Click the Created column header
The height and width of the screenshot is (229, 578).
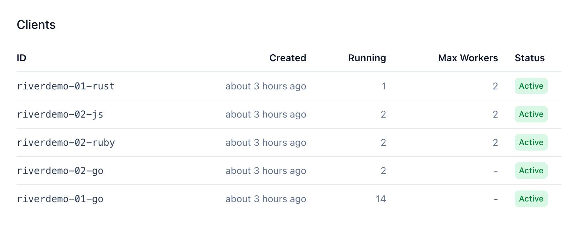pyautogui.click(x=288, y=58)
